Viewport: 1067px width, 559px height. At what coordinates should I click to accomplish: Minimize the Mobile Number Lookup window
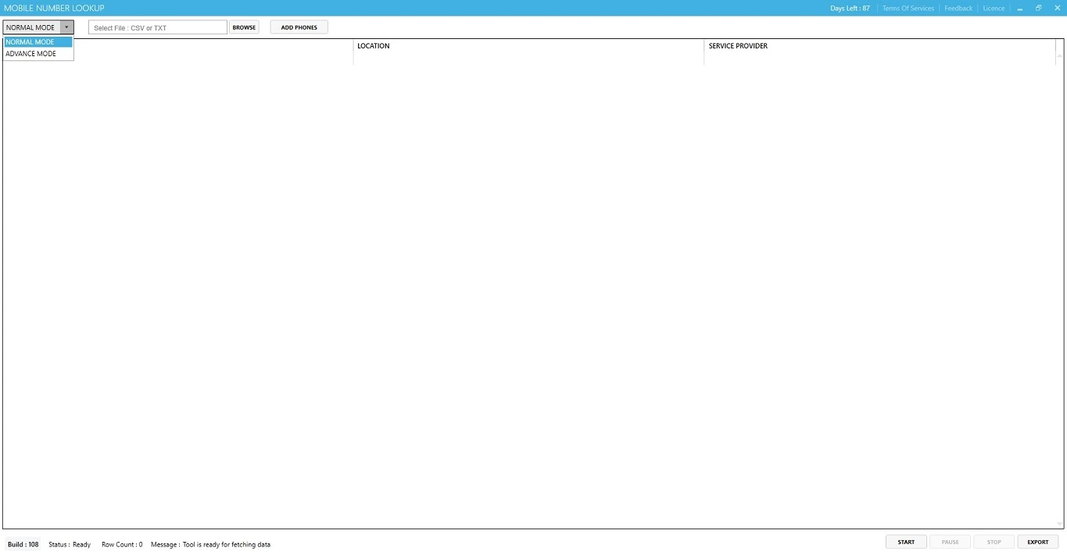click(x=1020, y=9)
